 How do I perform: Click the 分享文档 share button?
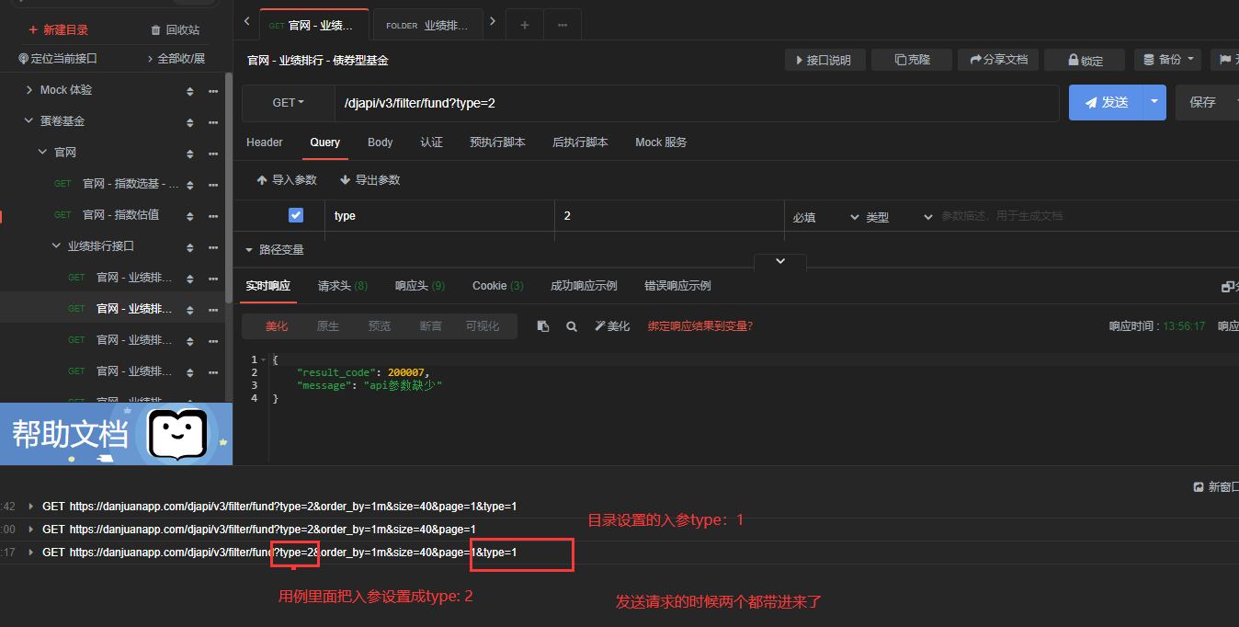(x=998, y=60)
